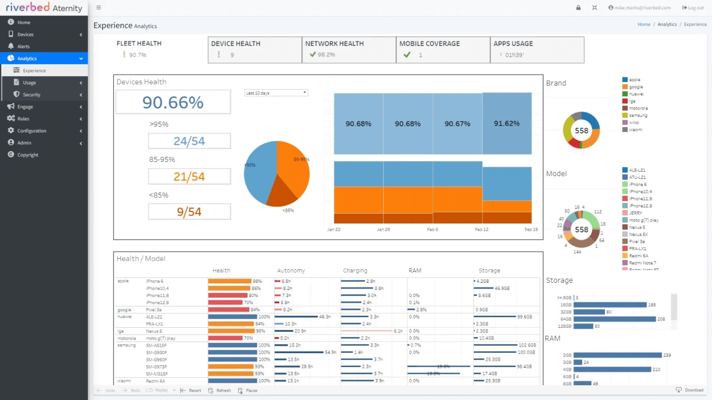Click the apple blue legend swatch
The height and width of the screenshot is (400, 712).
pos(625,80)
